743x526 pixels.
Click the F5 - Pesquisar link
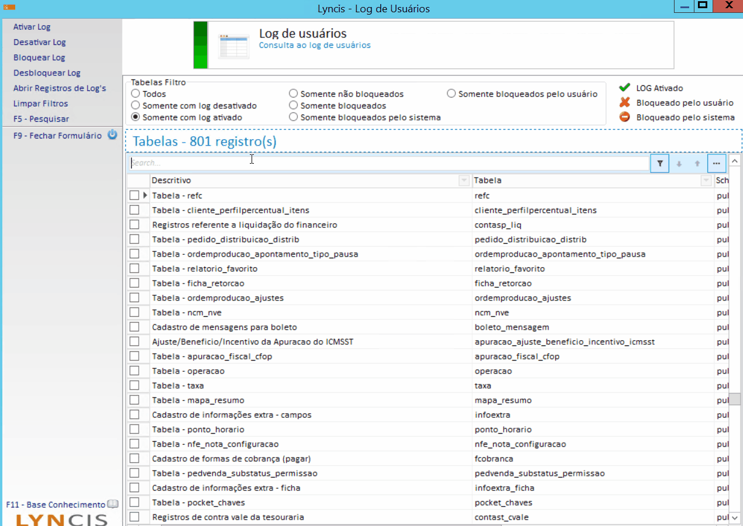pos(41,119)
